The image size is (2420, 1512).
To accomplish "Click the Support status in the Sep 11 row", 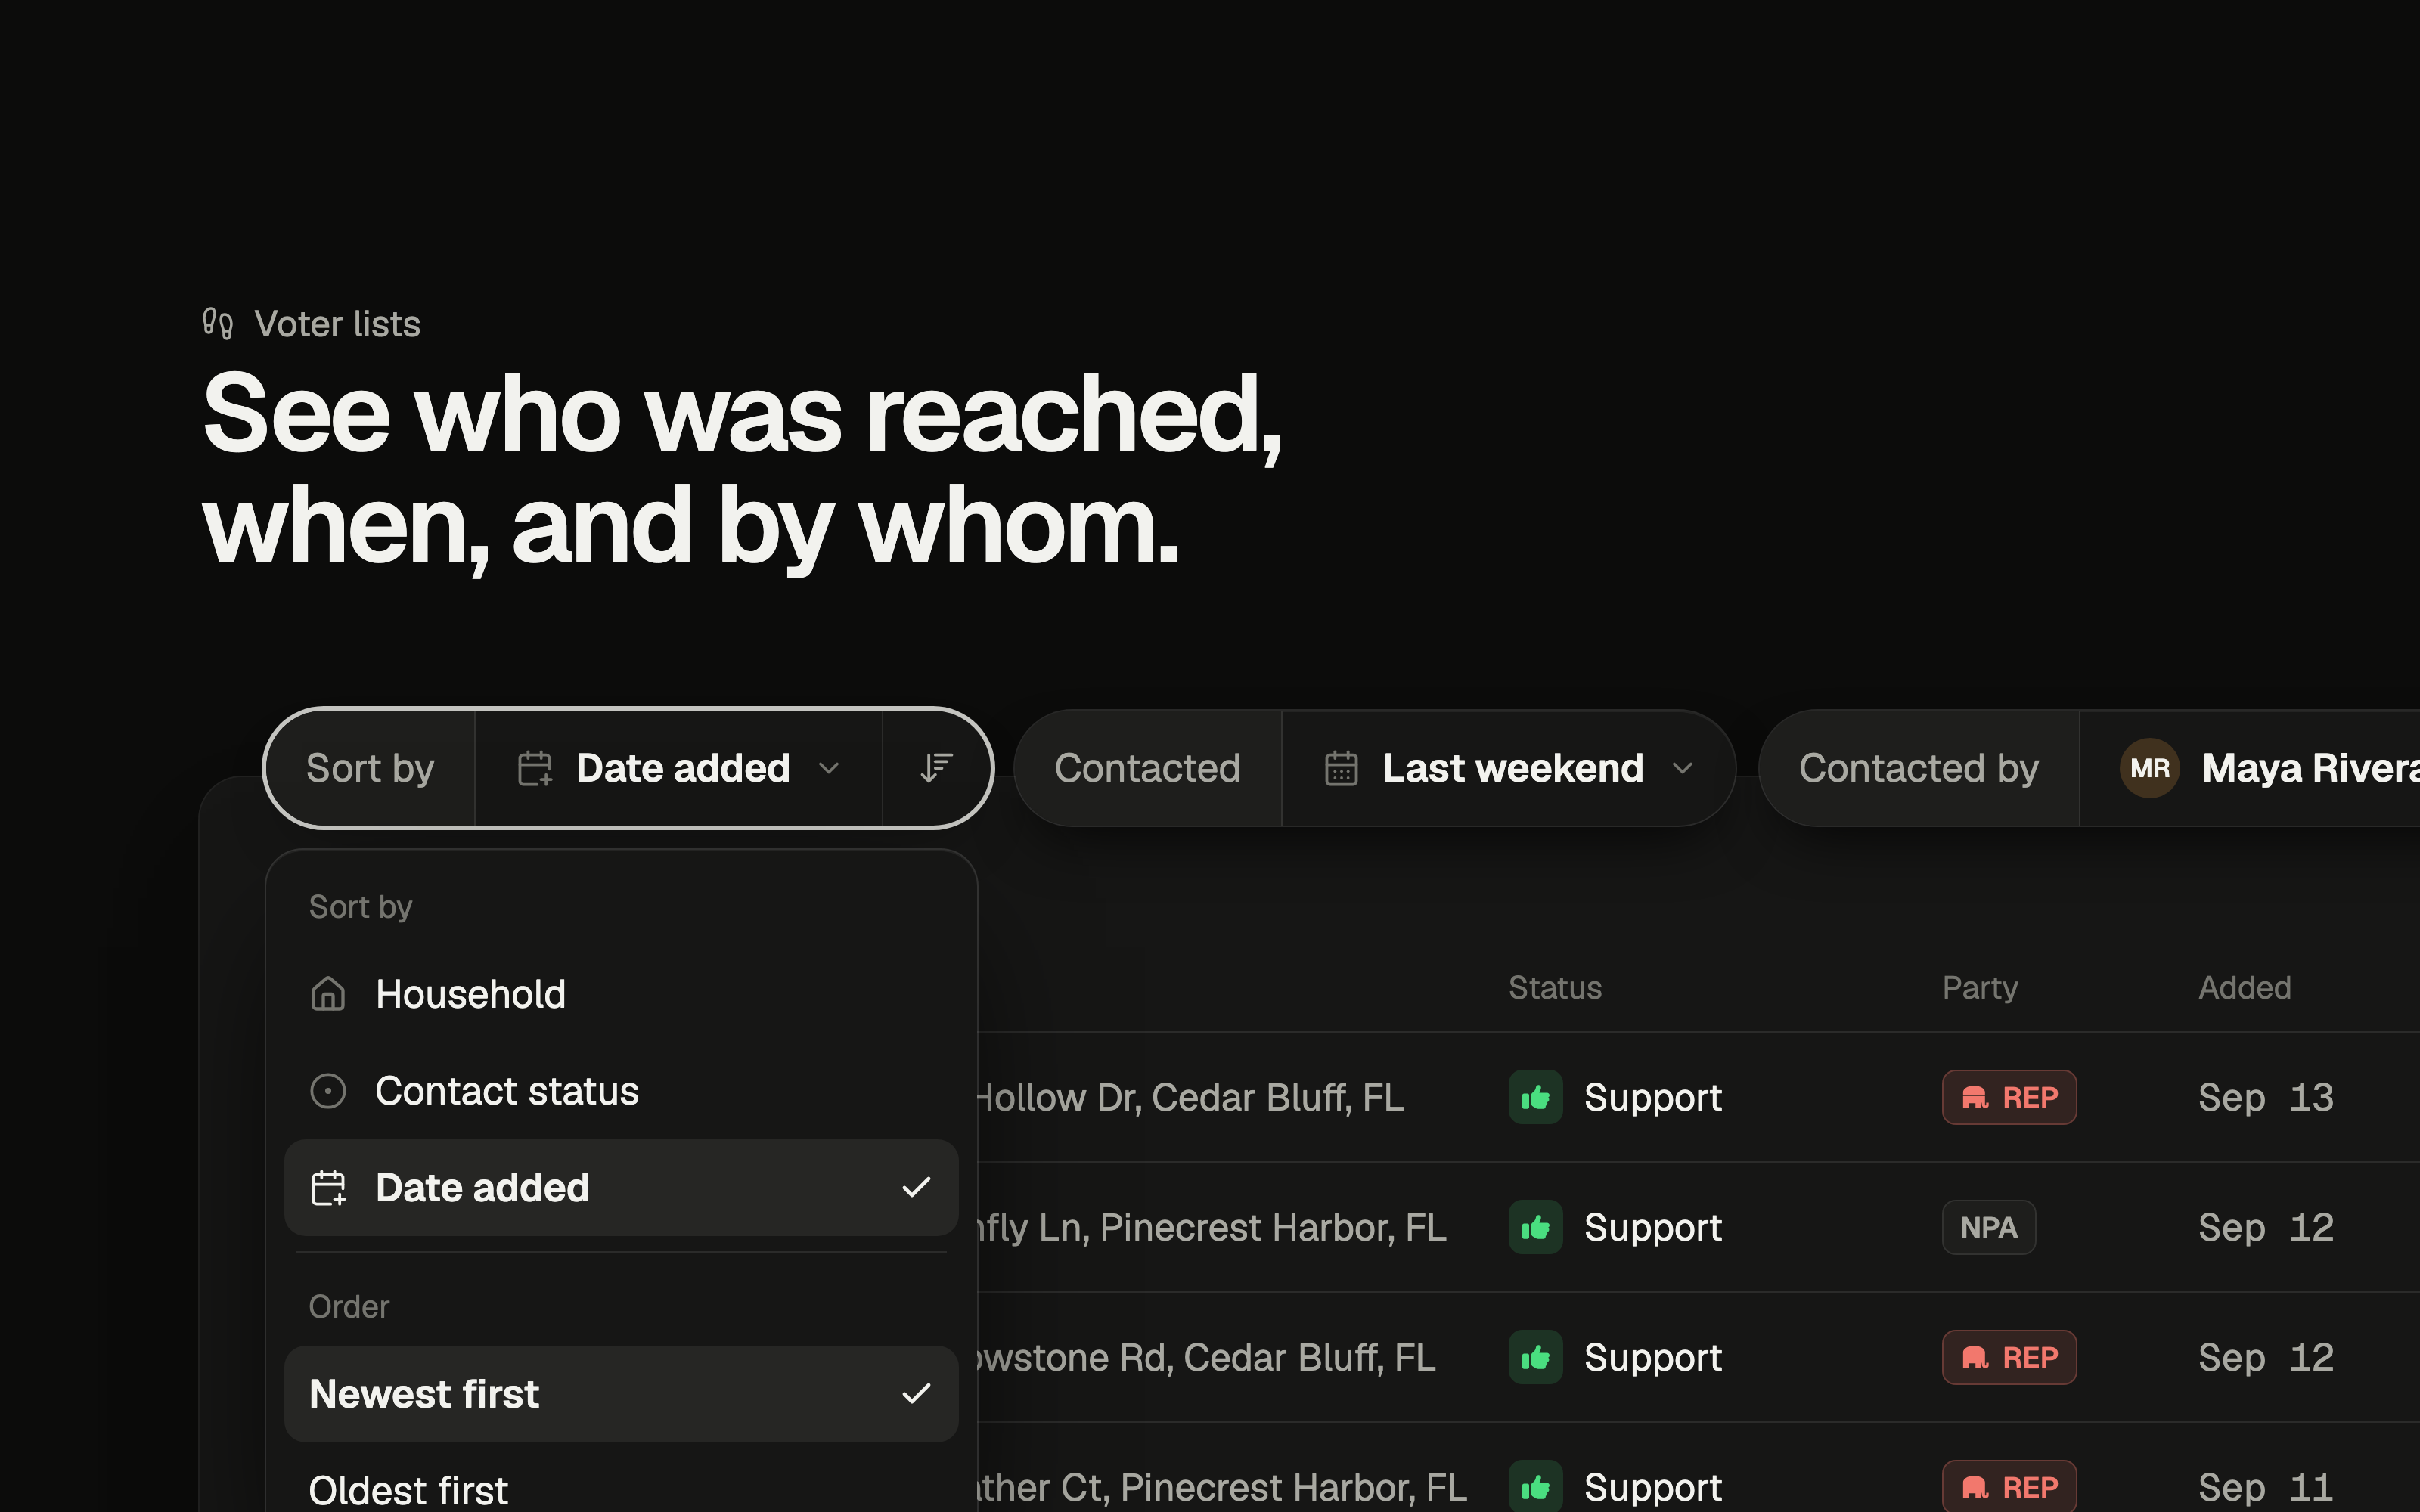I will point(1653,1487).
